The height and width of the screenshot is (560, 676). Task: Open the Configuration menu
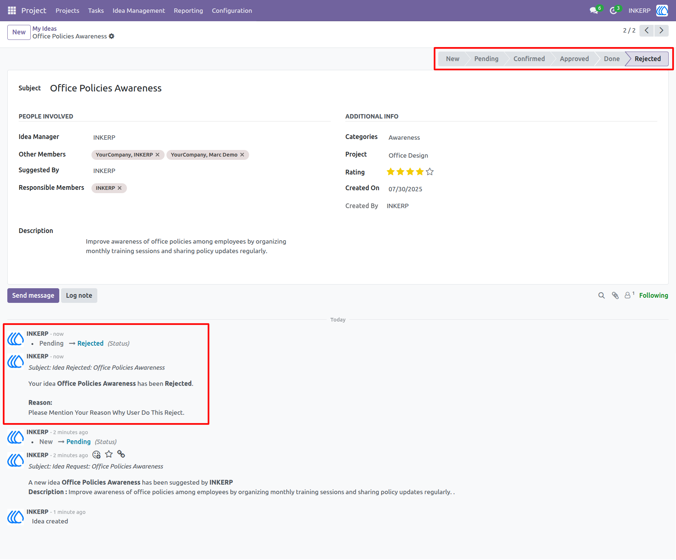pyautogui.click(x=232, y=11)
